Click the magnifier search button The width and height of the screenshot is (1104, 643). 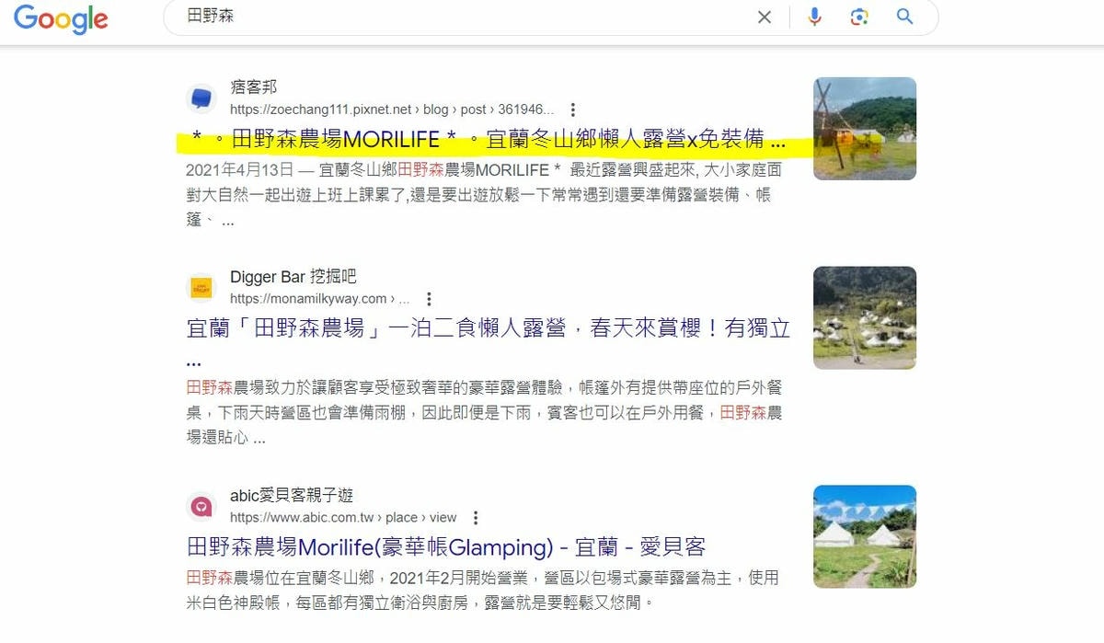pos(904,17)
